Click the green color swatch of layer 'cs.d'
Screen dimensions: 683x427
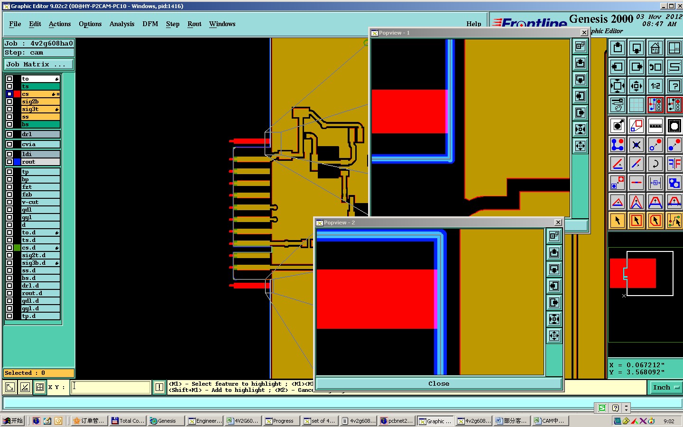[x=17, y=248]
